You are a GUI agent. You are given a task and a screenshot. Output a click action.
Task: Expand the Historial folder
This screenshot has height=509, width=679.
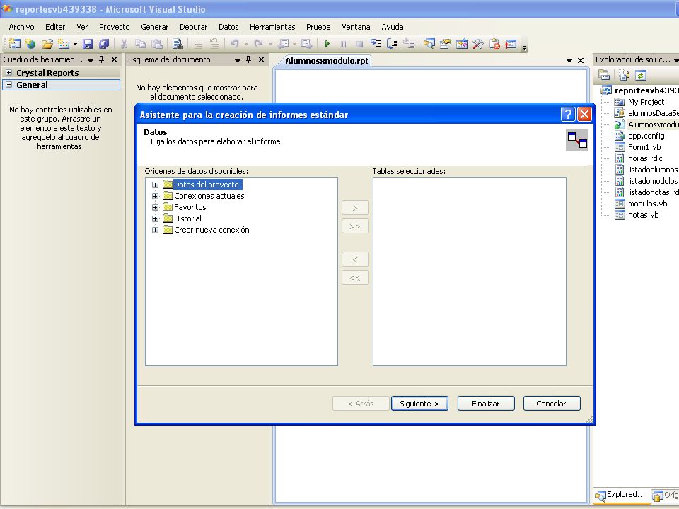[x=155, y=218]
